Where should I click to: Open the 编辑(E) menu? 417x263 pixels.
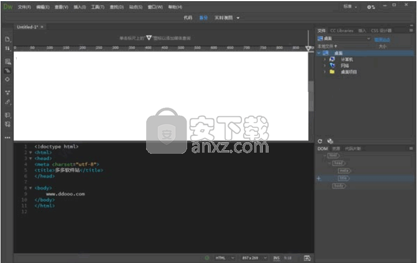click(x=43, y=7)
